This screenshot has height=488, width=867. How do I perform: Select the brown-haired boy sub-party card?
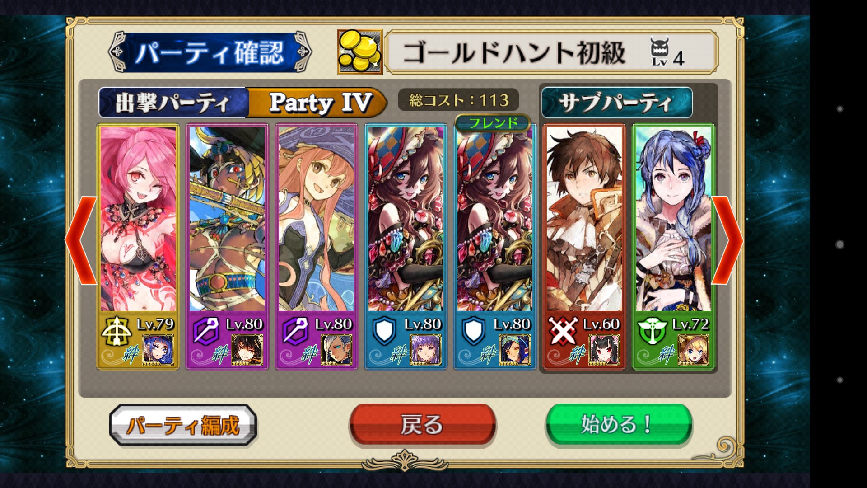[584, 246]
